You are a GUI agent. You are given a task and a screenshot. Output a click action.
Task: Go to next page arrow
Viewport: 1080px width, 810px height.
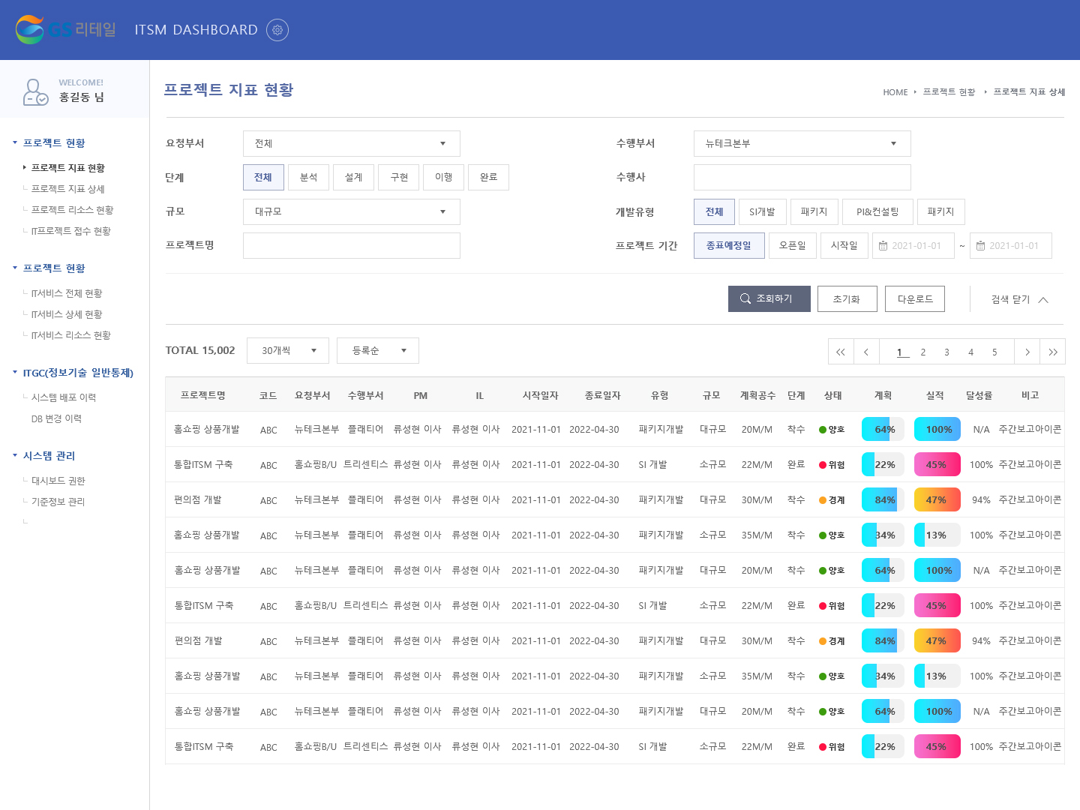point(1027,352)
